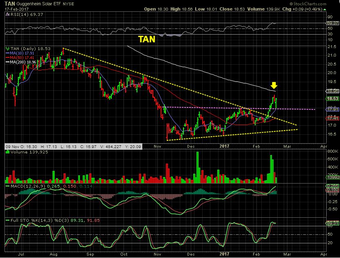
Task: Click the 16.5 price axis label
Action: (x=332, y=134)
